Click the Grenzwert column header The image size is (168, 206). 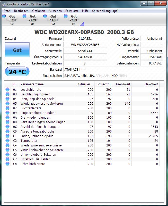[x=122, y=84]
